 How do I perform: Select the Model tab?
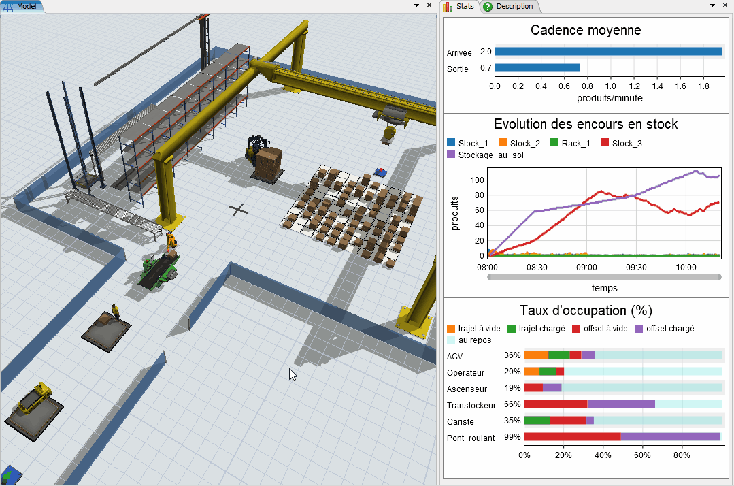pyautogui.click(x=27, y=5)
